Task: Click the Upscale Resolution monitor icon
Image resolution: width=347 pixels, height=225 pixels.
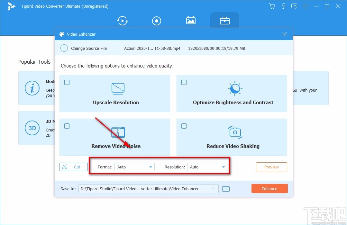Action: [x=118, y=89]
